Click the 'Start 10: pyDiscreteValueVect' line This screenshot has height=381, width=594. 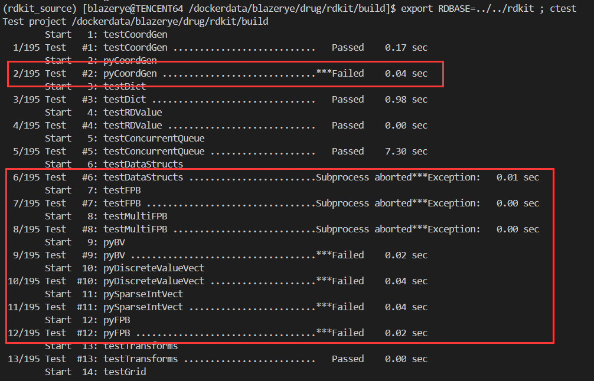(125, 268)
